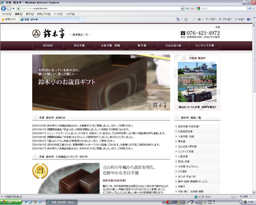Open 丸型杢目羊羹 in product list
The height and width of the screenshot is (205, 256).
point(185,131)
